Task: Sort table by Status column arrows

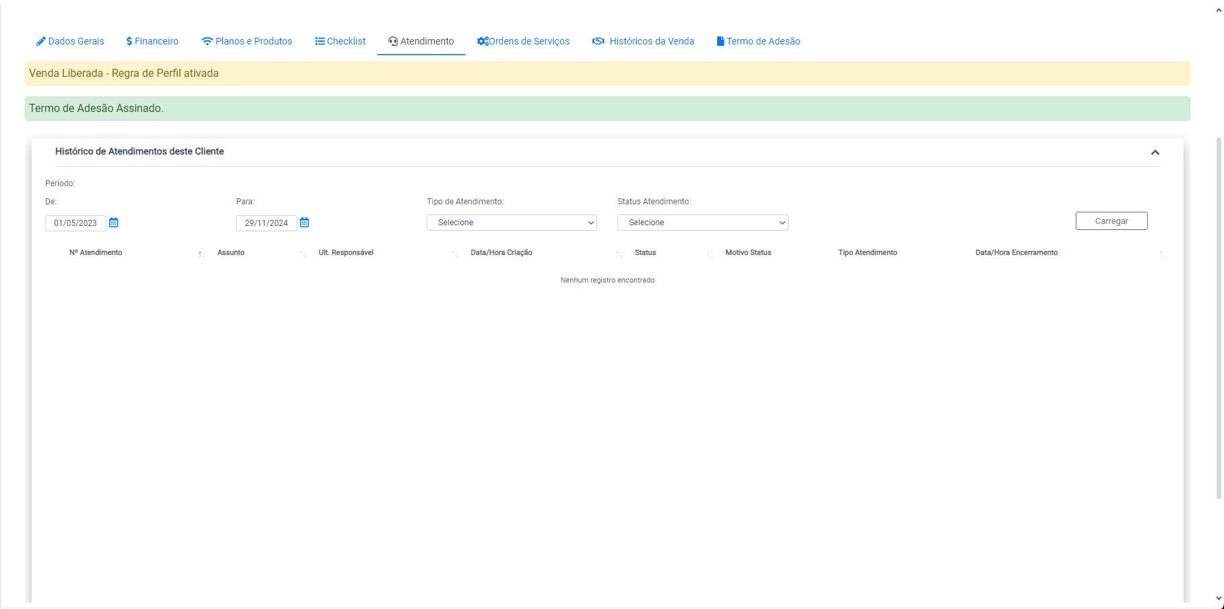Action: pyautogui.click(x=710, y=254)
